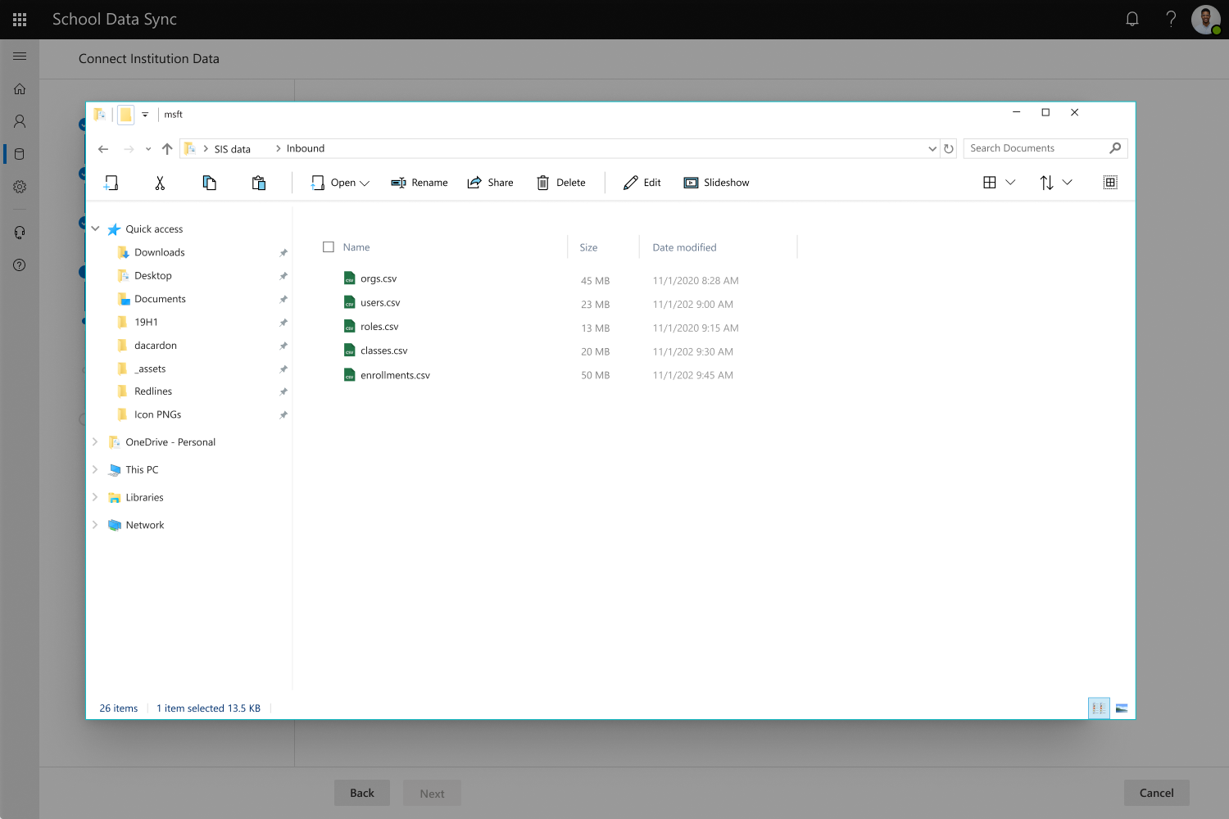Open the sort options dropdown arrow
1229x819 pixels.
pos(1067,183)
